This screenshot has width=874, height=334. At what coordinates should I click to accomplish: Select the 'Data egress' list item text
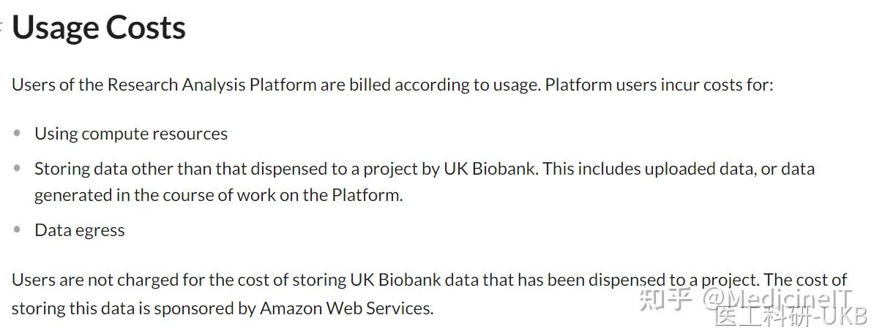pos(79,230)
